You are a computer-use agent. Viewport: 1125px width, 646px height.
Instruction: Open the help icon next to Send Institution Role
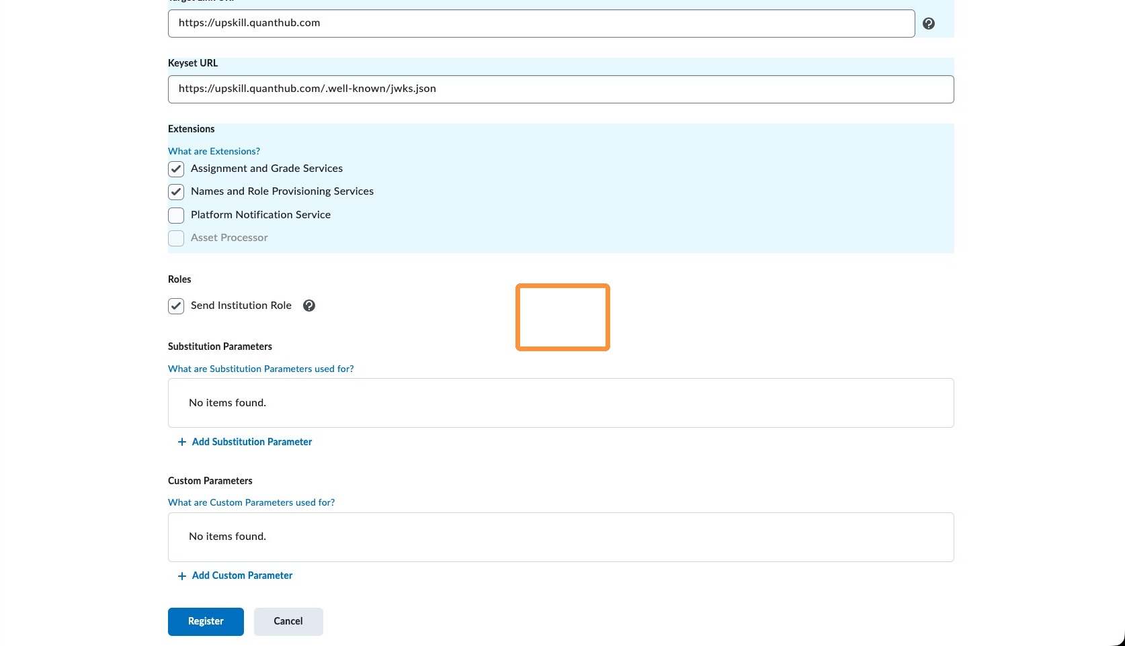tap(309, 306)
